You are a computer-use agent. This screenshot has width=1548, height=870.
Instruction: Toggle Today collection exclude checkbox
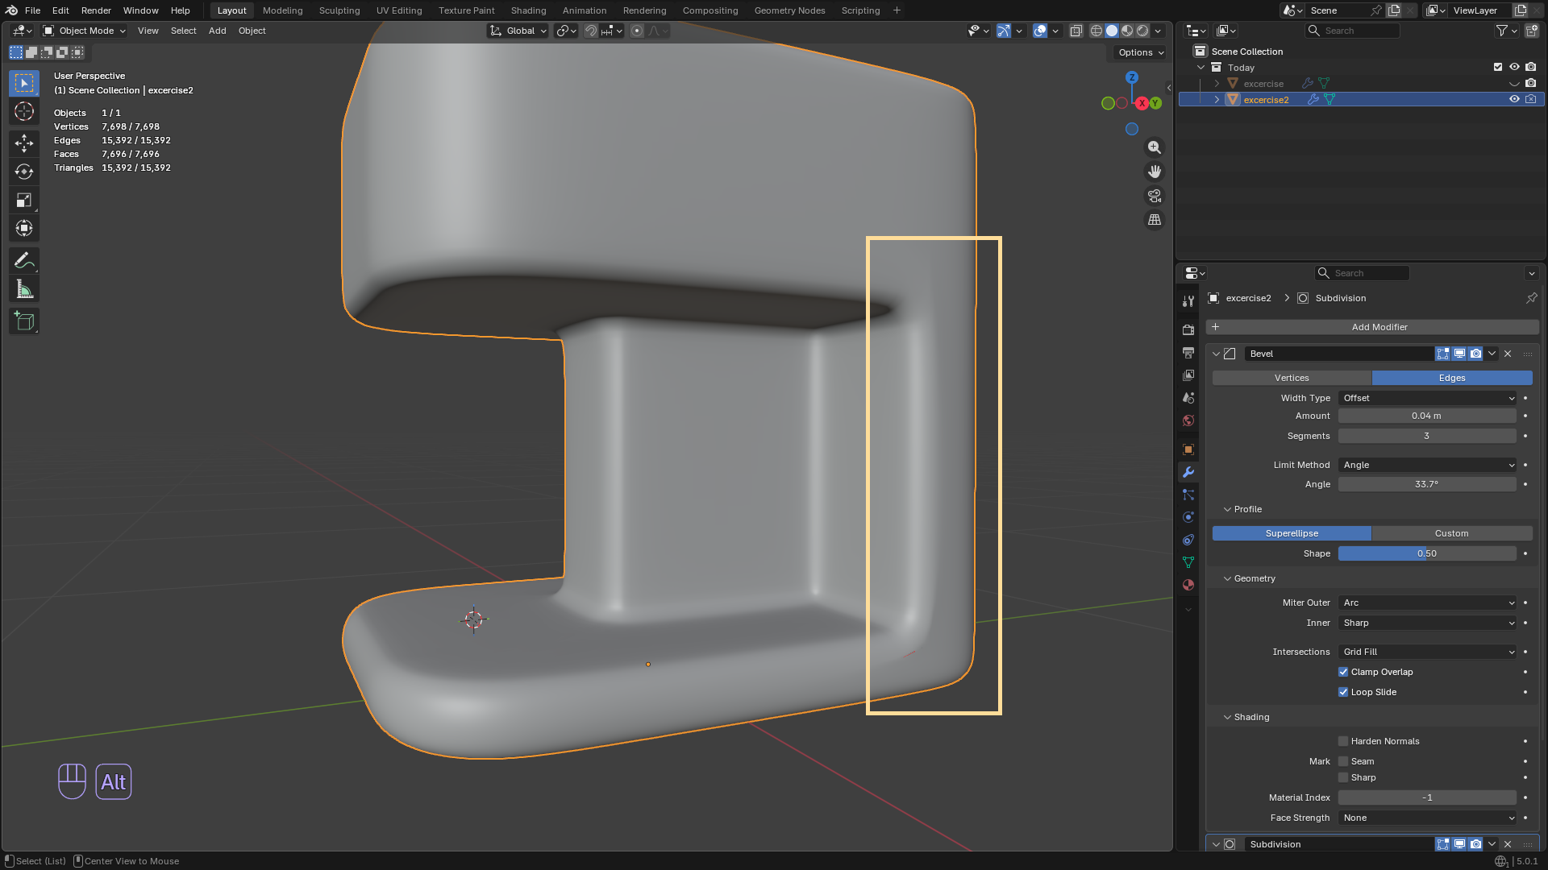coord(1498,67)
